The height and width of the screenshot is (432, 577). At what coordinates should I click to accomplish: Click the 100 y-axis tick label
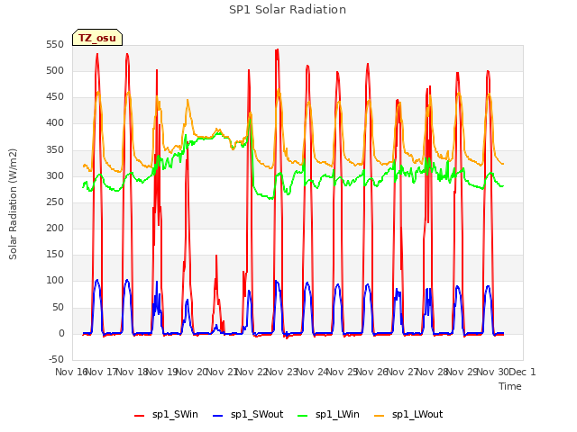[55, 281]
